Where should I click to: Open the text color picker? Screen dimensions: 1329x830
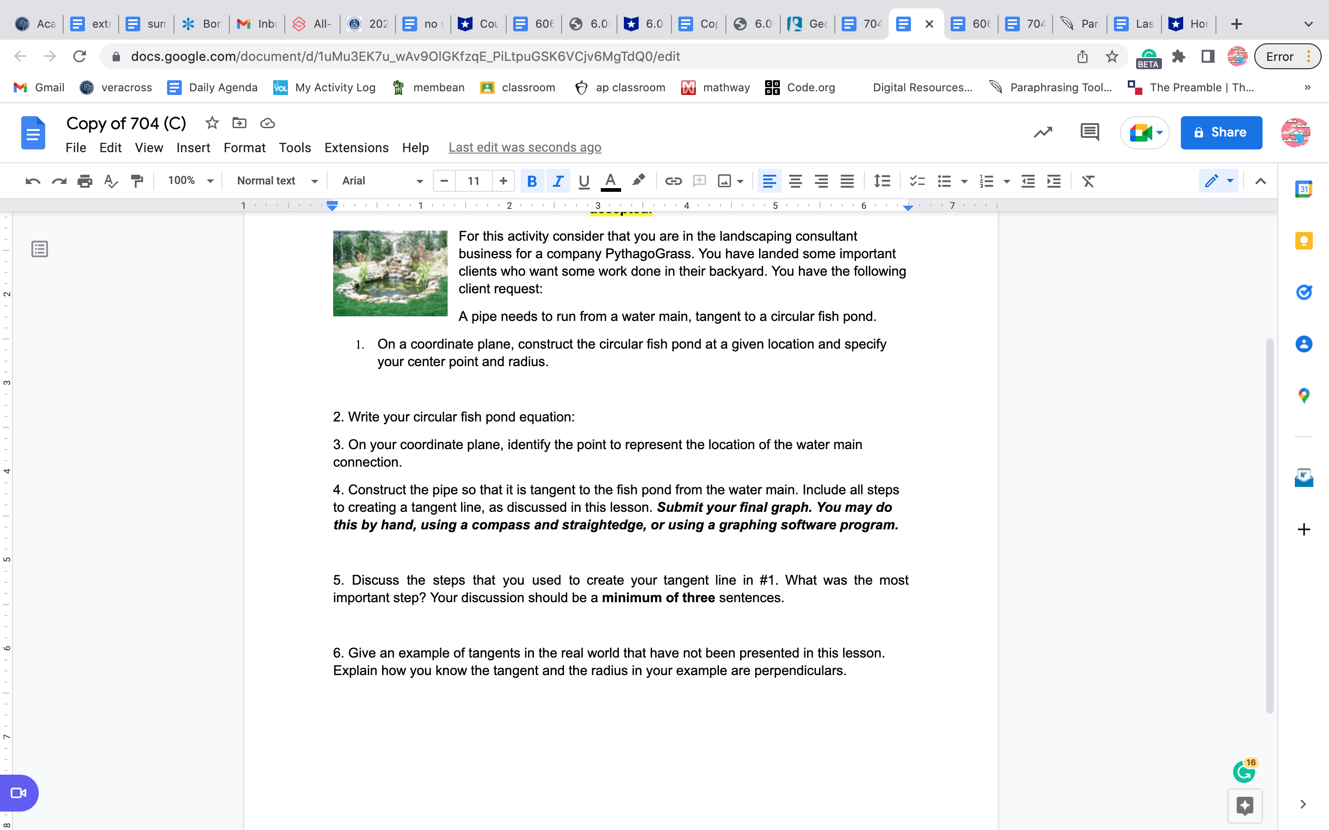tap(610, 181)
